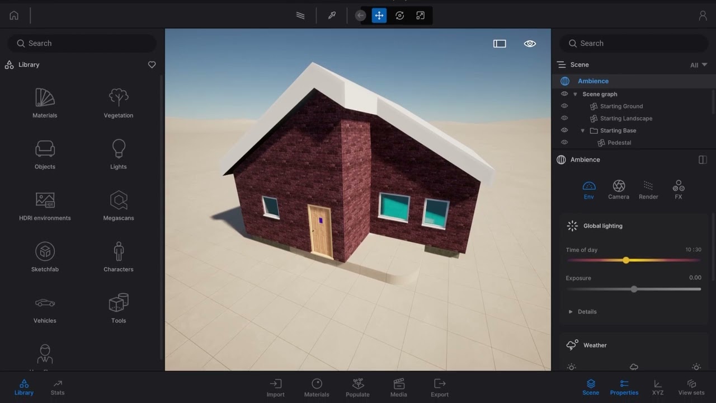Click the Import button
Screen dimensions: 716x403
[x=275, y=387]
